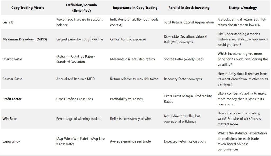Select the Calmar Ratio row label

coord(13,79)
